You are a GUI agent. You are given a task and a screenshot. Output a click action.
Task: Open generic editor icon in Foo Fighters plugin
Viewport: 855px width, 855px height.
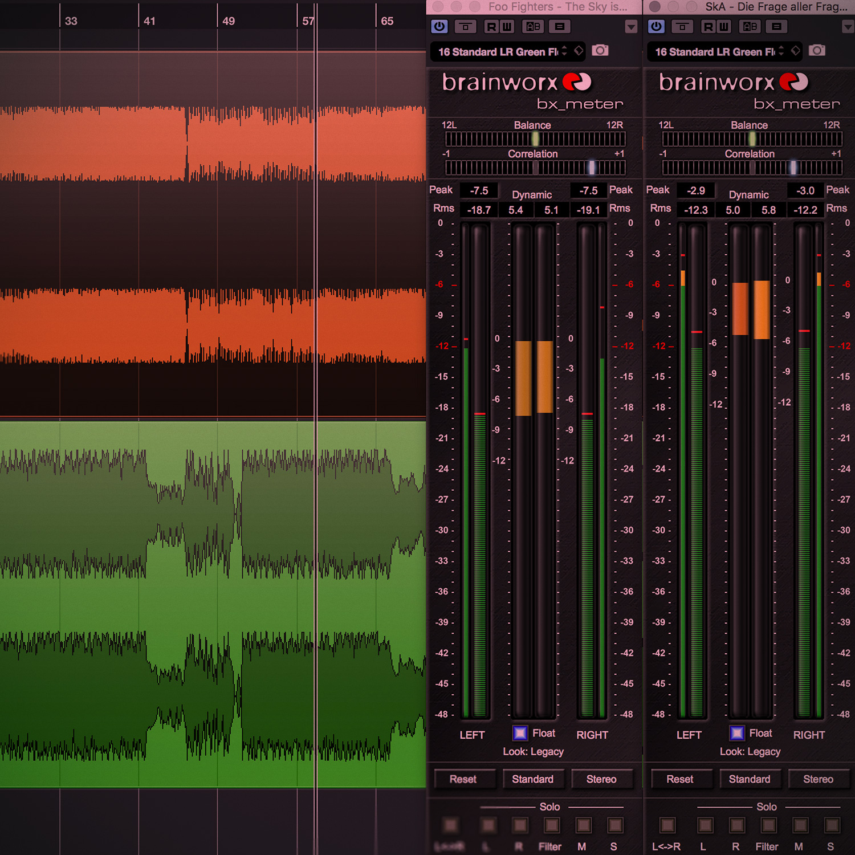click(x=559, y=26)
